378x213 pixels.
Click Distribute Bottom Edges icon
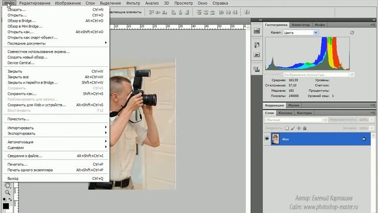(x=213, y=12)
